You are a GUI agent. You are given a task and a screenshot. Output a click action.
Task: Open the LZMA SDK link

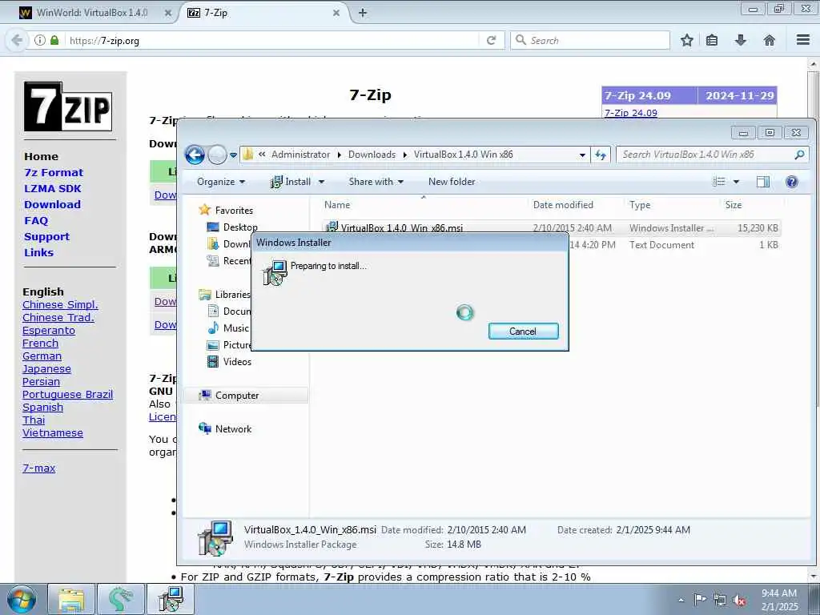click(x=53, y=189)
